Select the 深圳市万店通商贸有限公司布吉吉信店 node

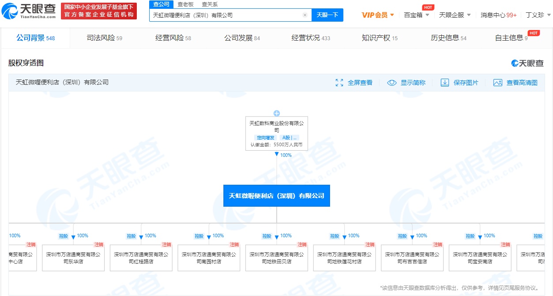point(412,258)
